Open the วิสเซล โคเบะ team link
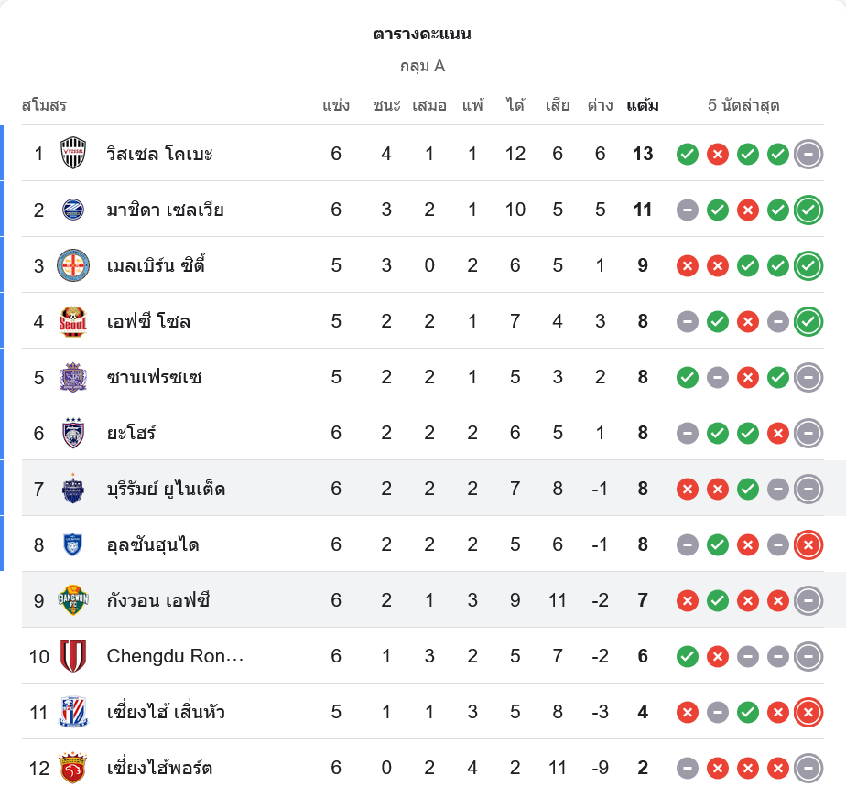This screenshot has width=846, height=797. click(159, 154)
